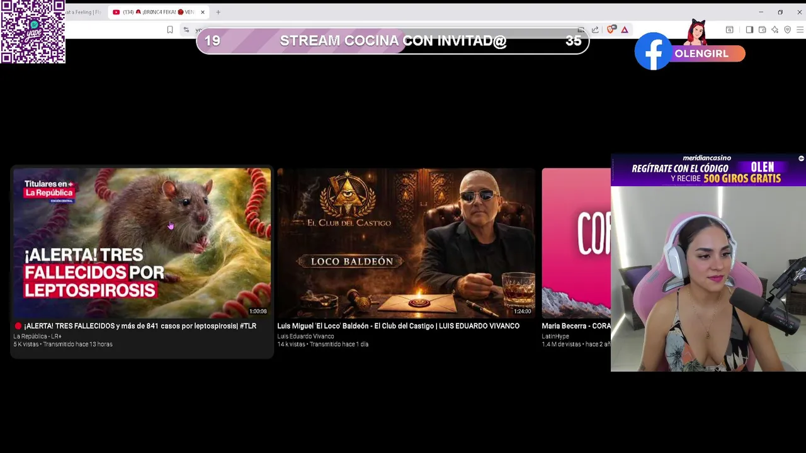Switch to the 'at a Feeling' tab
The image size is (806, 453).
tap(83, 12)
